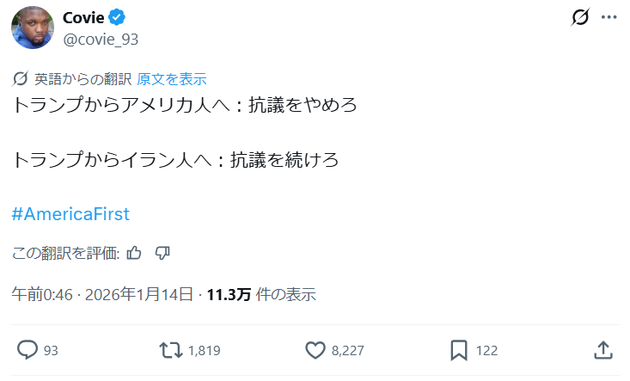This screenshot has width=630, height=381.
Task: Rate translation with thumbs up
Action: (134, 253)
